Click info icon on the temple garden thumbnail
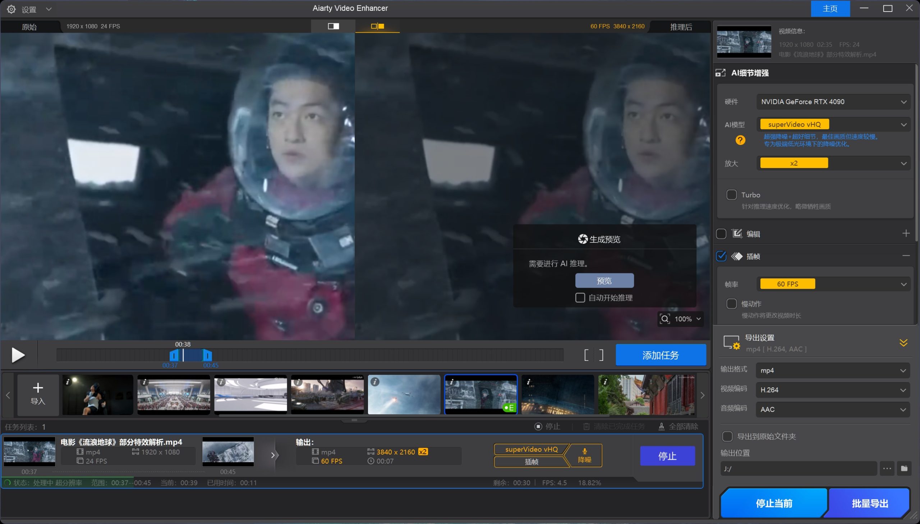Screen dimensions: 920x524 click(x=605, y=382)
